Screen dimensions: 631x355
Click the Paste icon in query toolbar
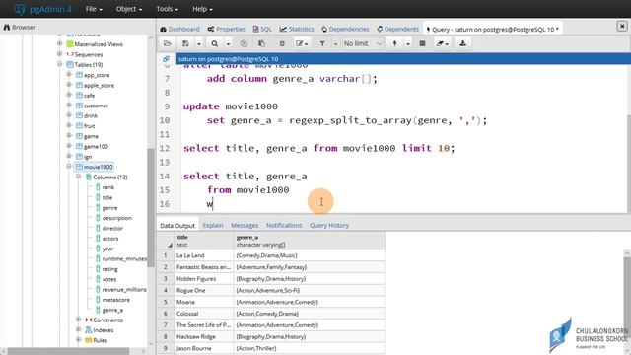point(261,43)
